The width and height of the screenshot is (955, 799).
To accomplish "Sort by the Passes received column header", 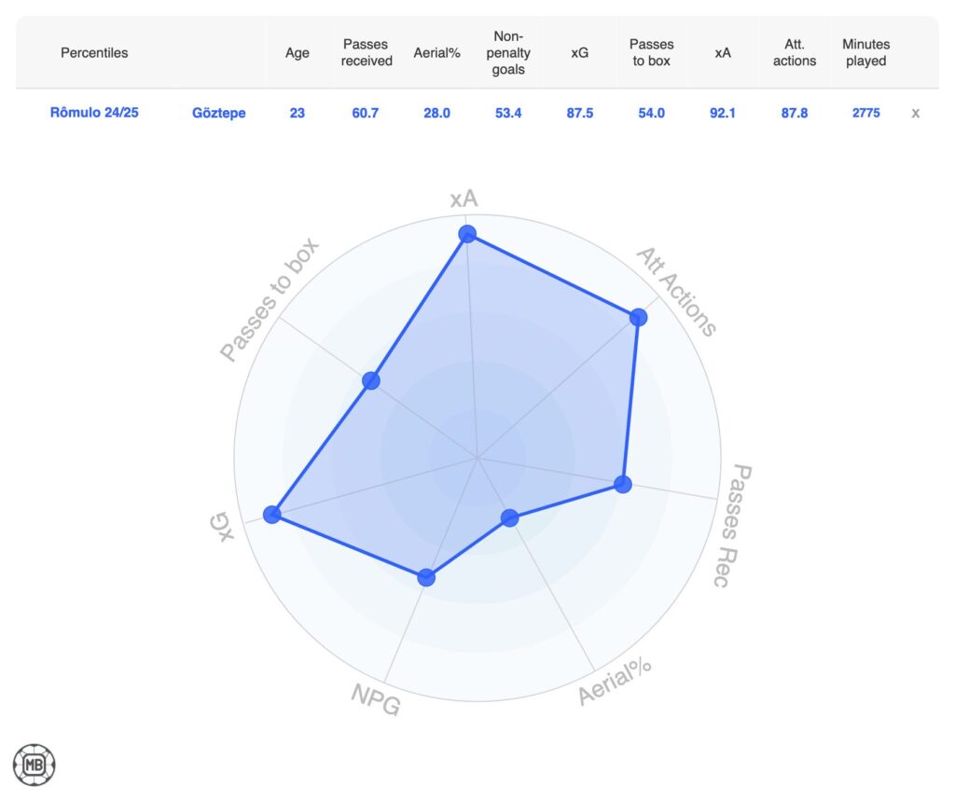I will (x=366, y=52).
